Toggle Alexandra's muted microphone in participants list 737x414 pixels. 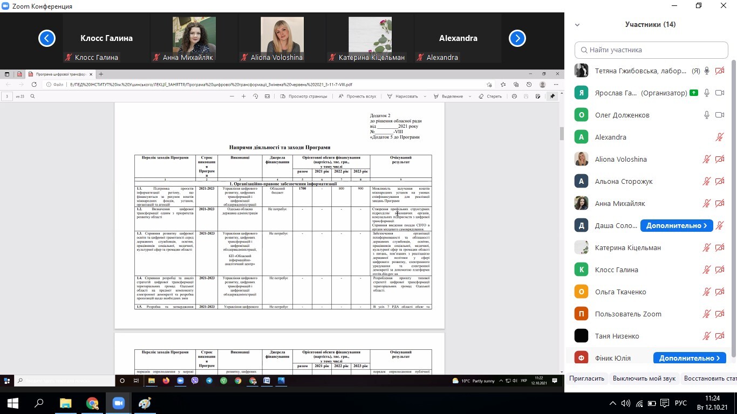click(719, 137)
